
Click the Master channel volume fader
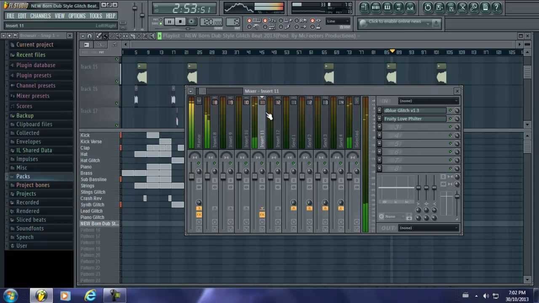(x=192, y=176)
